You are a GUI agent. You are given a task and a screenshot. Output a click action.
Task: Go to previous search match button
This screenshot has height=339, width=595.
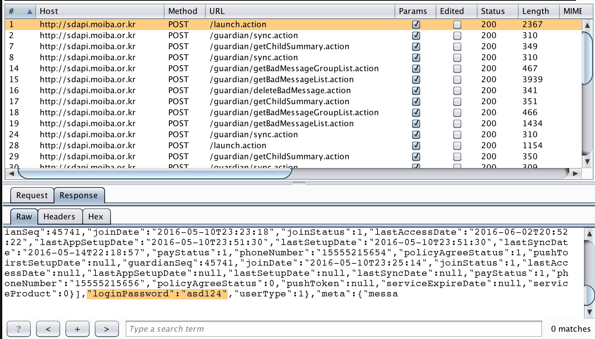(48, 329)
